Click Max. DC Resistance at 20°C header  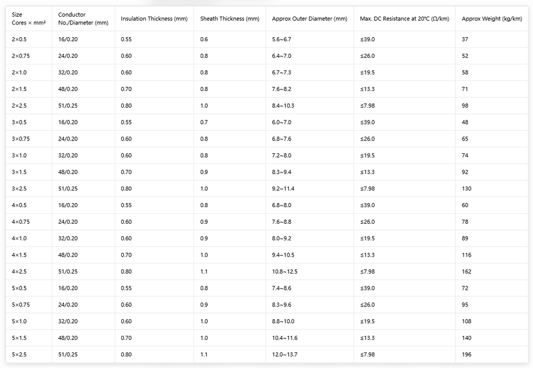[404, 19]
